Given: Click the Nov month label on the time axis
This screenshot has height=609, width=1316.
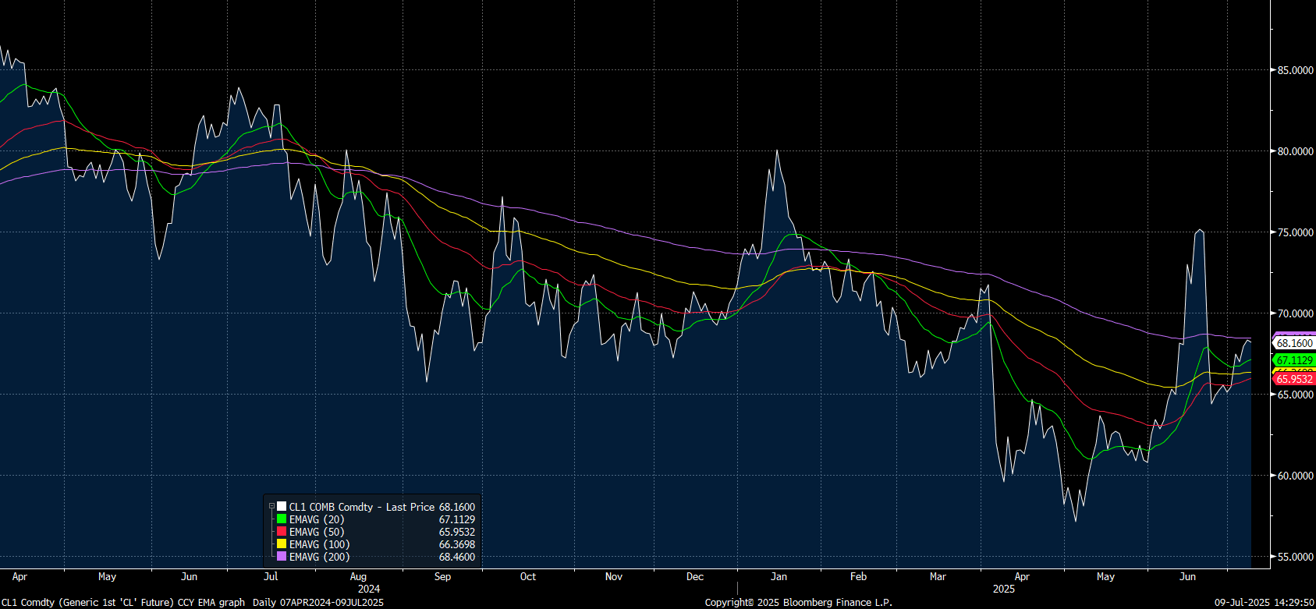Looking at the screenshot, I should point(614,577).
